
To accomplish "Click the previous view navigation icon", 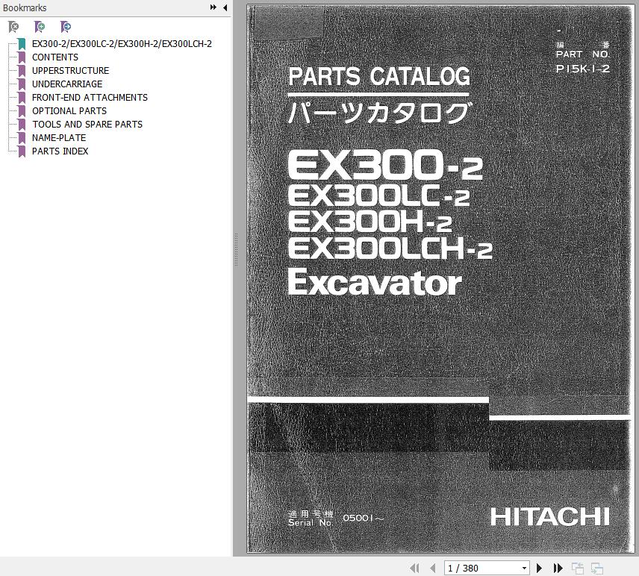I will pos(578,568).
